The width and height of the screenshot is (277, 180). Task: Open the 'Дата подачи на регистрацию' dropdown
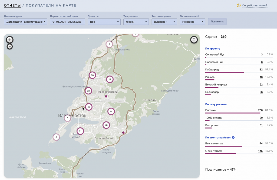click(26, 22)
